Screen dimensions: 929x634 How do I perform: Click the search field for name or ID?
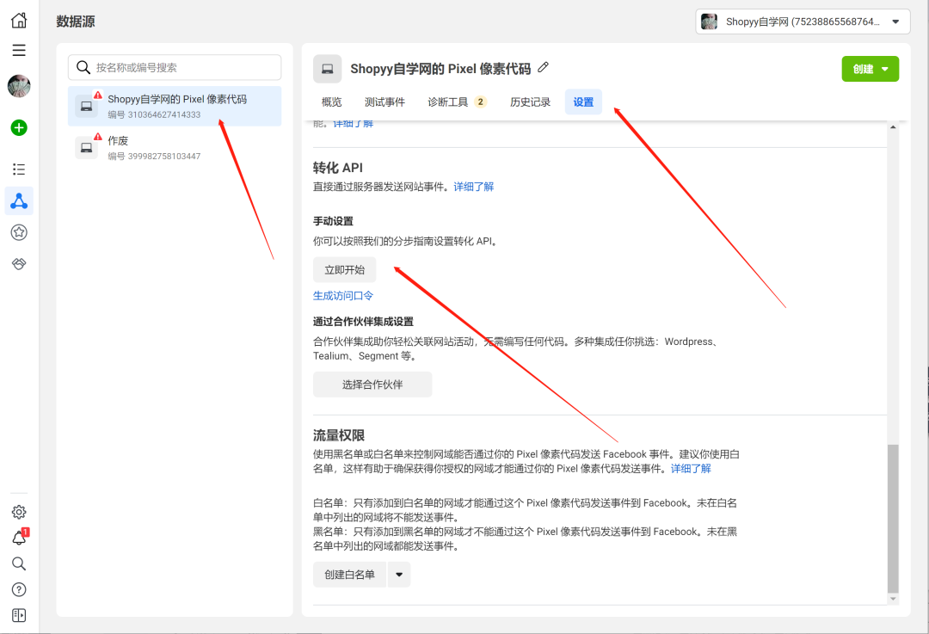175,67
